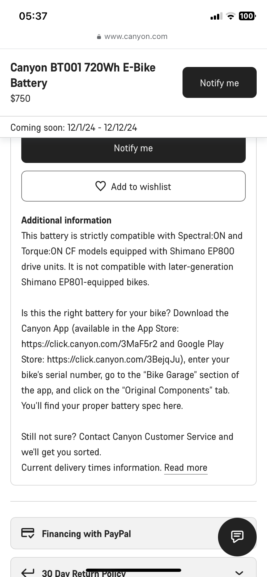Tap the product title Canyon BT001 Battery
The image size is (267, 577).
point(83,75)
